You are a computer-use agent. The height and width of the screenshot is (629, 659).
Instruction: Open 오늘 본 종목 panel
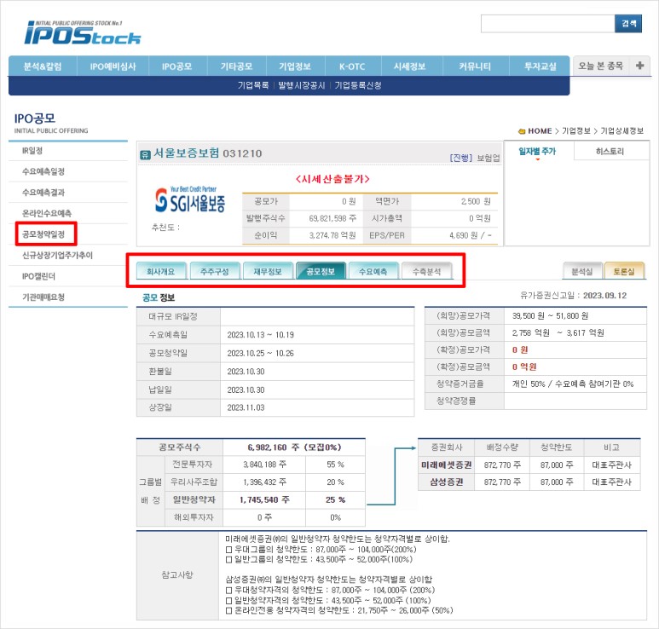point(600,66)
